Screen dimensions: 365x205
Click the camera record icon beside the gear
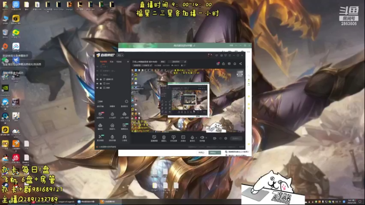click(x=214, y=138)
